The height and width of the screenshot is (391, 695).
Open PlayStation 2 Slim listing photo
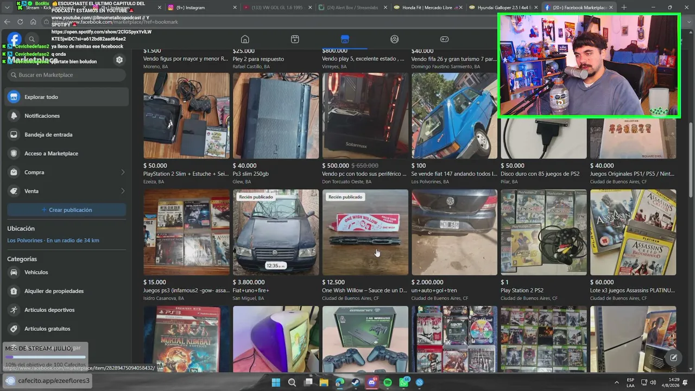[x=186, y=116]
